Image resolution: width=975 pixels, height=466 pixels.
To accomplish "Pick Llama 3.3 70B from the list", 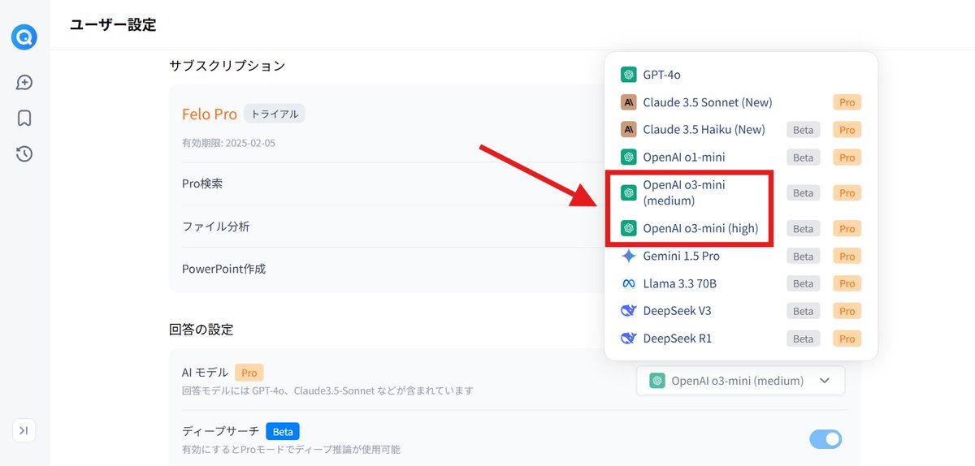I will [x=741, y=283].
